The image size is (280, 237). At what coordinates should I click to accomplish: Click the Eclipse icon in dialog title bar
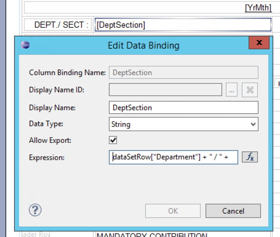25,45
